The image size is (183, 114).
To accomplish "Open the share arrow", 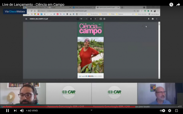I will (x=178, y=4).
